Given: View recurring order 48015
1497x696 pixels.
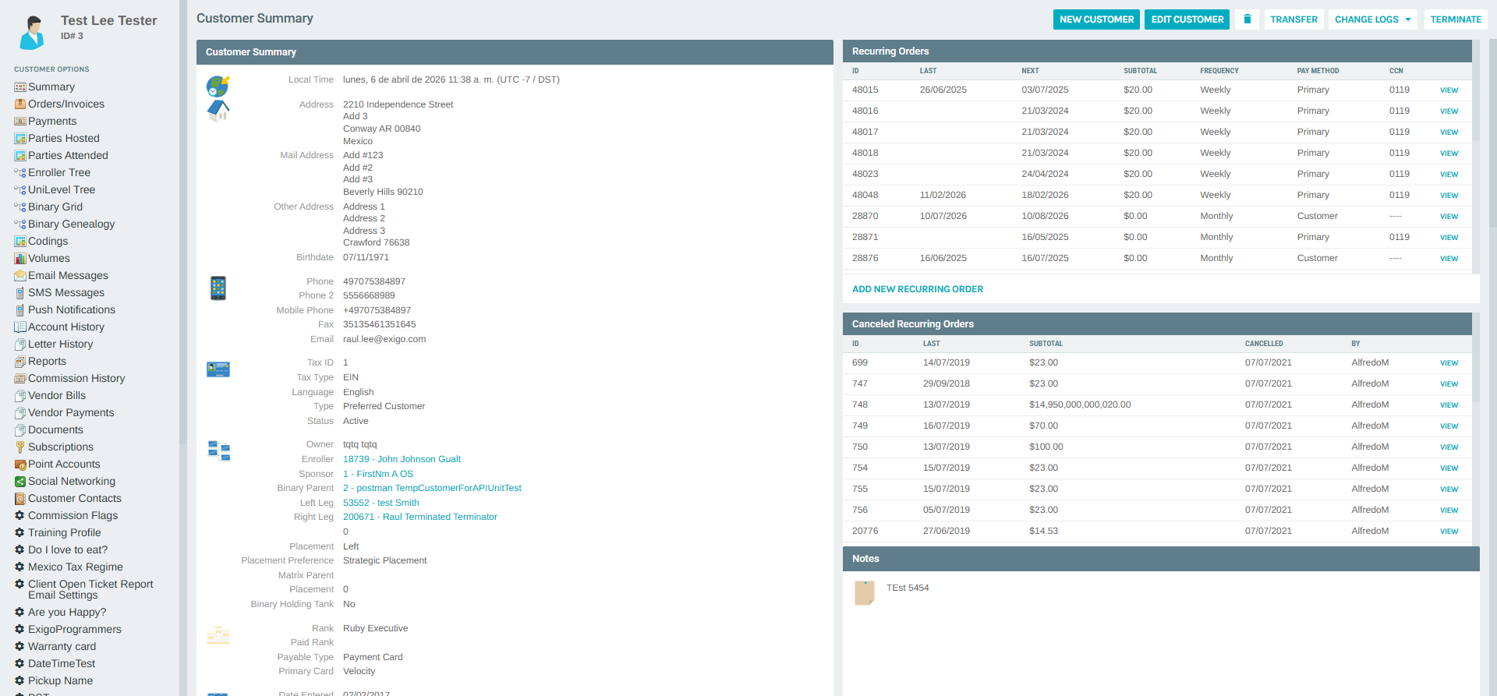Looking at the screenshot, I should click(1449, 90).
